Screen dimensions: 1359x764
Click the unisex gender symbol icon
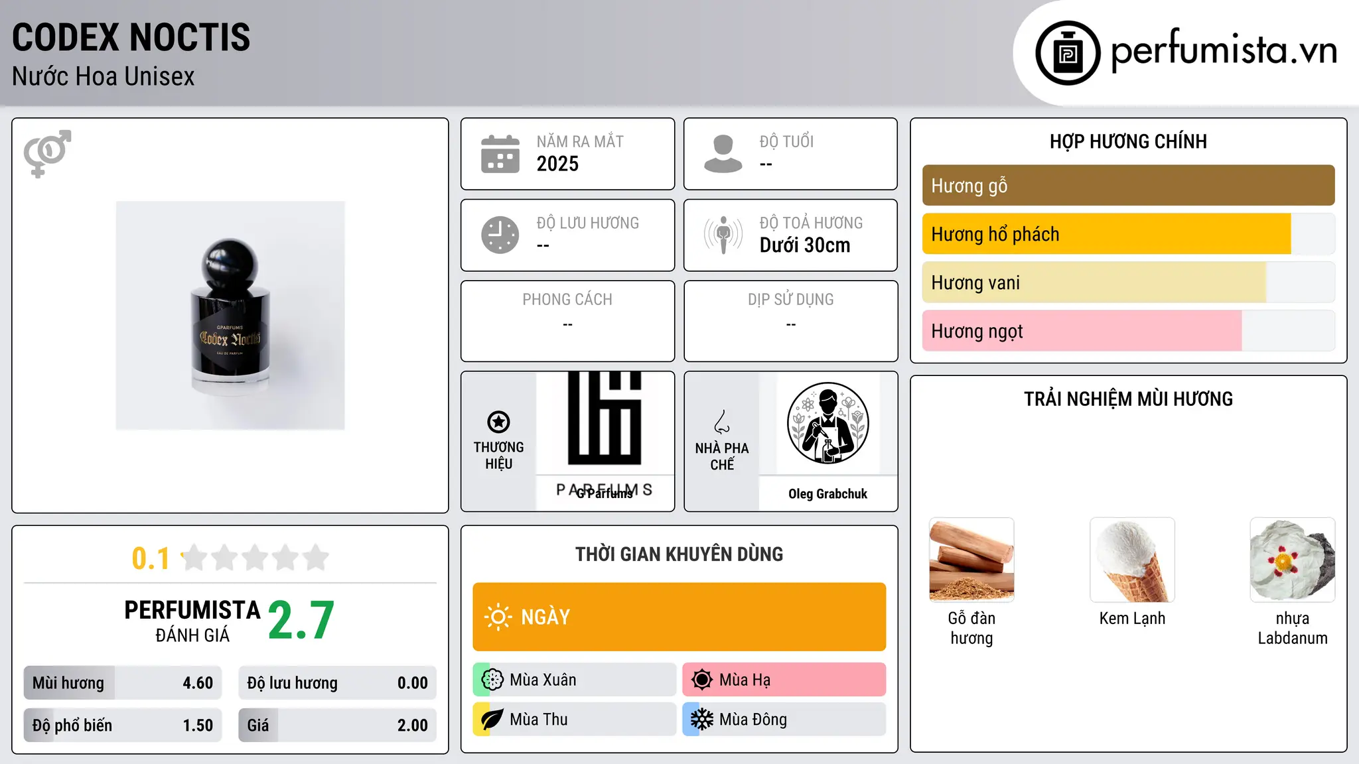47,153
